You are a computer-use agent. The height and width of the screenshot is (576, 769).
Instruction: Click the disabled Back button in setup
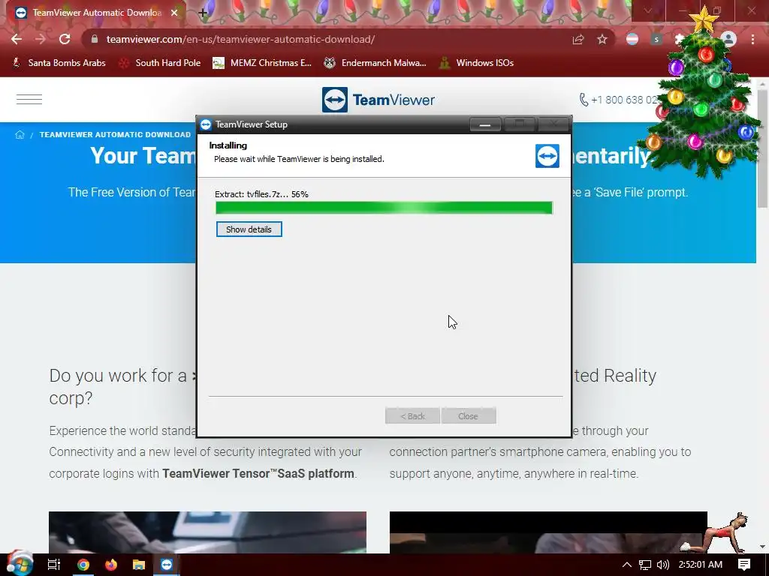(412, 415)
